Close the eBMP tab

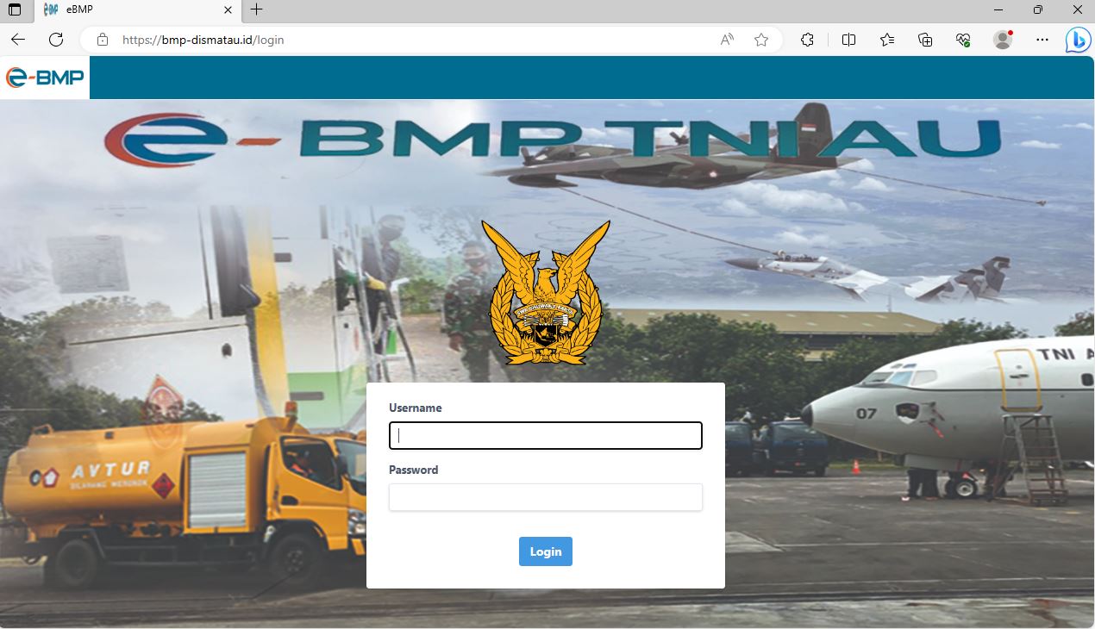228,10
